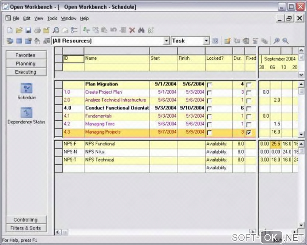Click the task pane scroll up arrow

click(x=301, y=84)
